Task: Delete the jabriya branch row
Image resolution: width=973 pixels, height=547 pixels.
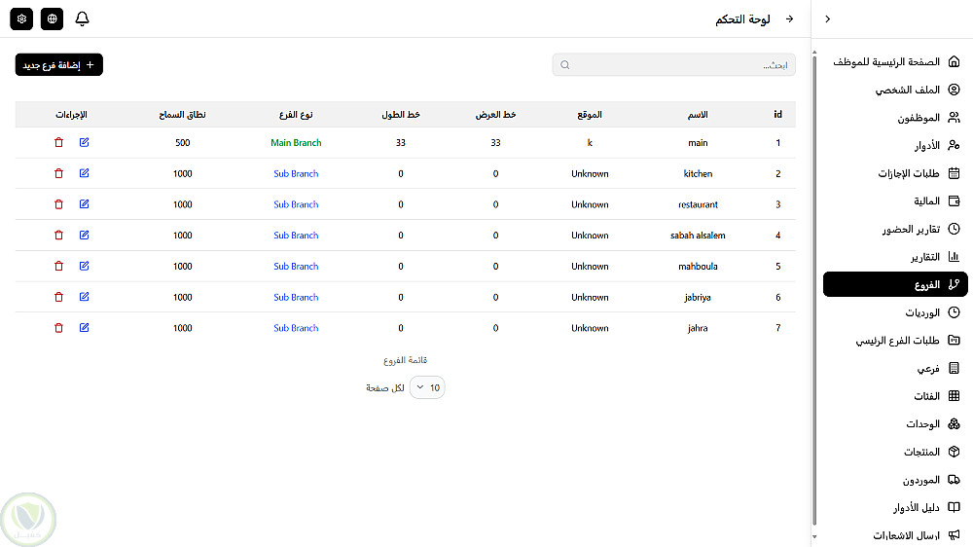Action: coord(59,297)
